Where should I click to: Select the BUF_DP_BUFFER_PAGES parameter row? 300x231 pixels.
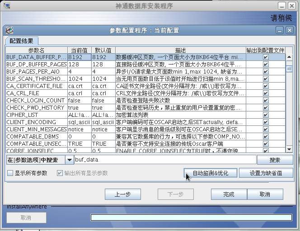(145, 64)
